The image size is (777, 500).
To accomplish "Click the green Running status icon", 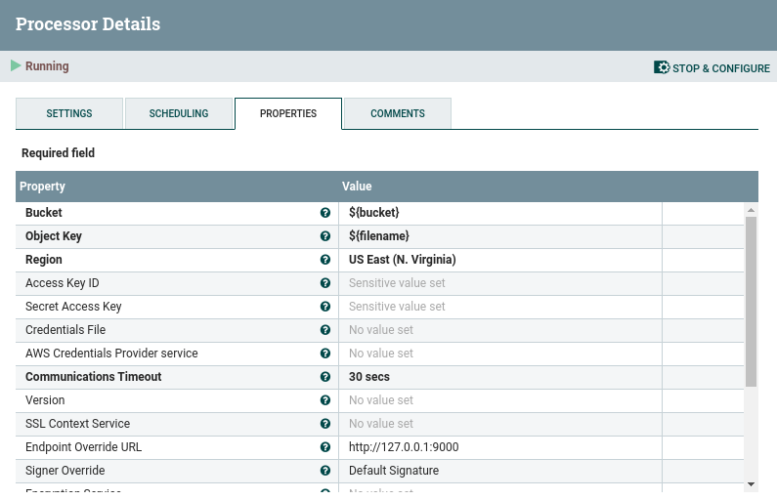I will pyautogui.click(x=16, y=66).
